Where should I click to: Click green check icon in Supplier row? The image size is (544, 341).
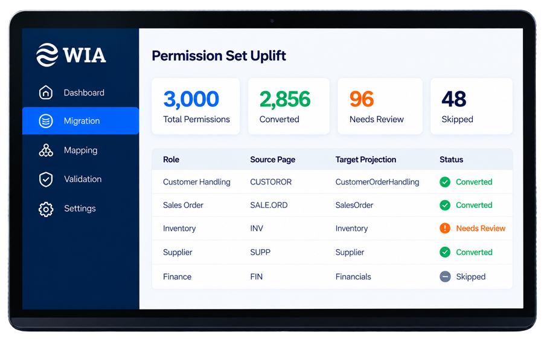coord(445,252)
